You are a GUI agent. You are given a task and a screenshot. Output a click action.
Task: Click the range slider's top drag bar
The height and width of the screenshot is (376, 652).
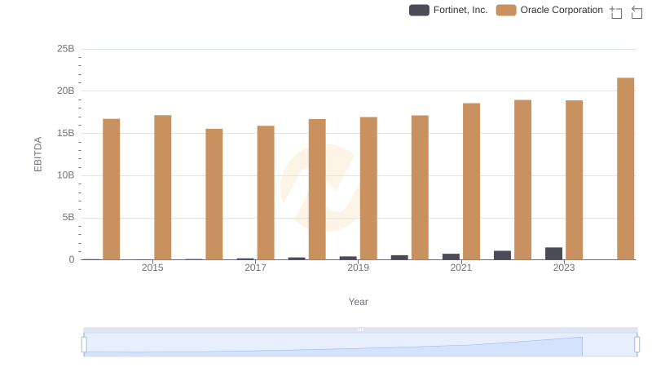coord(360,330)
